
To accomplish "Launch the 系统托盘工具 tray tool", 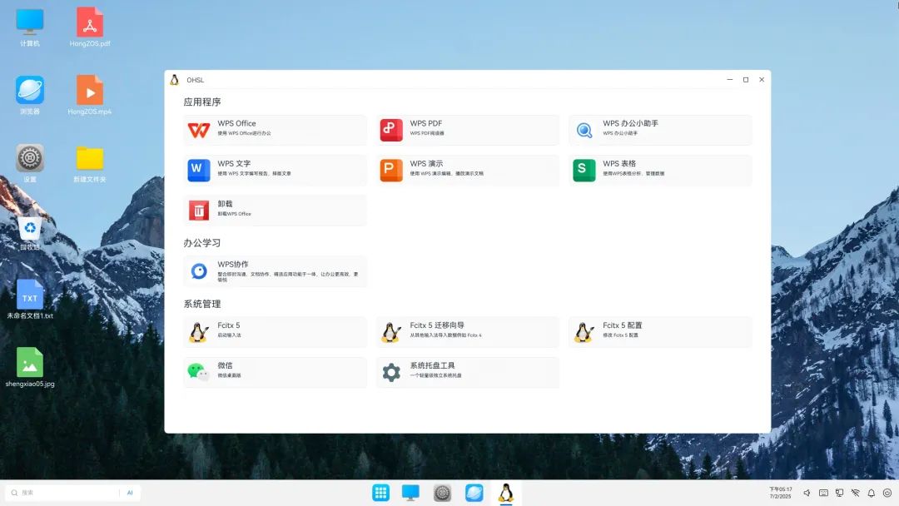I will pos(466,372).
